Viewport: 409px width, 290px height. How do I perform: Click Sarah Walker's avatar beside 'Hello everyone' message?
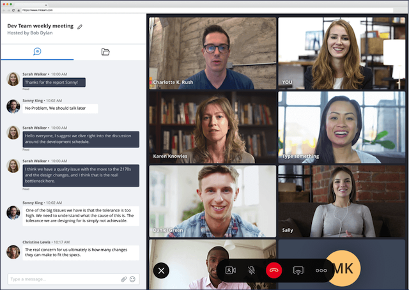pyautogui.click(x=13, y=132)
